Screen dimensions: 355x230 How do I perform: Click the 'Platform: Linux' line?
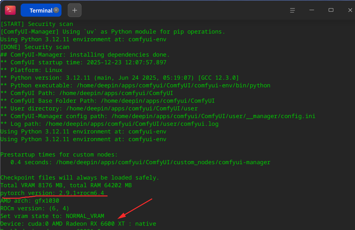pyautogui.click(x=31, y=70)
